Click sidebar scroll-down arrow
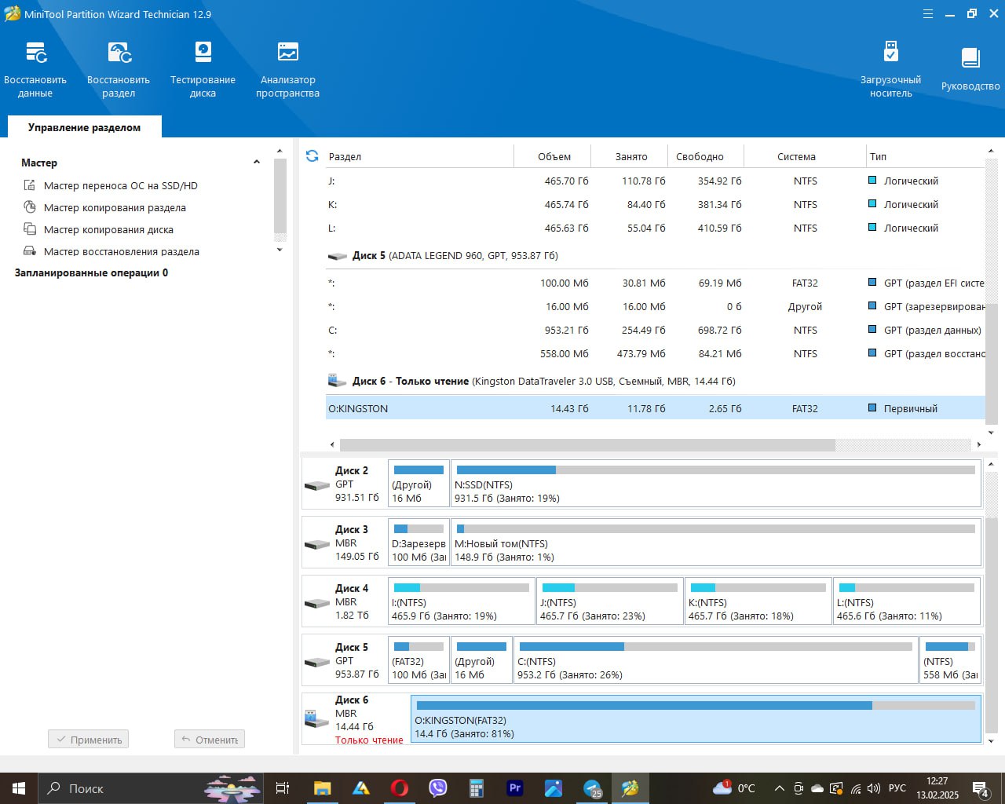The image size is (1005, 804). pyautogui.click(x=280, y=250)
